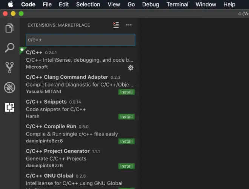Open the Code menu

pos(28,5)
